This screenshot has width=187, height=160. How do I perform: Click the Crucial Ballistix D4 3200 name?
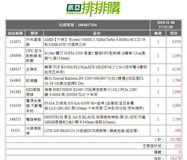point(94,81)
